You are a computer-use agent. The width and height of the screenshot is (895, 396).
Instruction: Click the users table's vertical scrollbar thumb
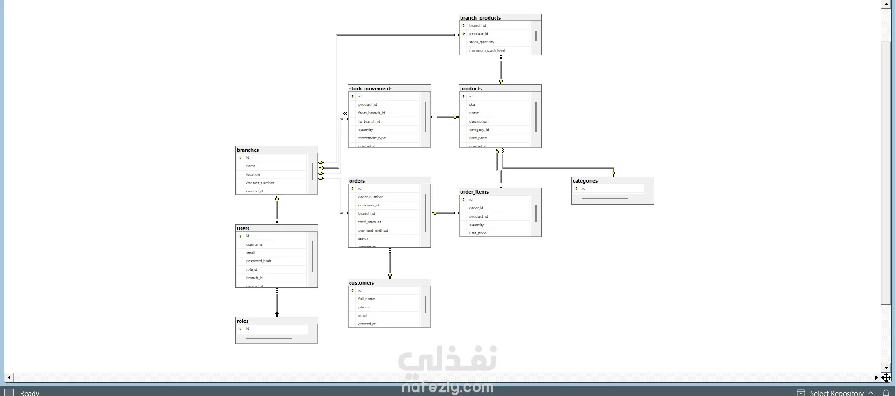coord(312,257)
